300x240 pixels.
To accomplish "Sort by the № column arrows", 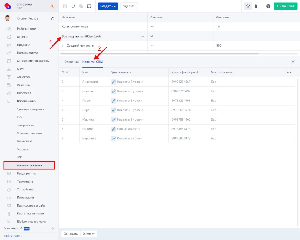I will (67, 72).
